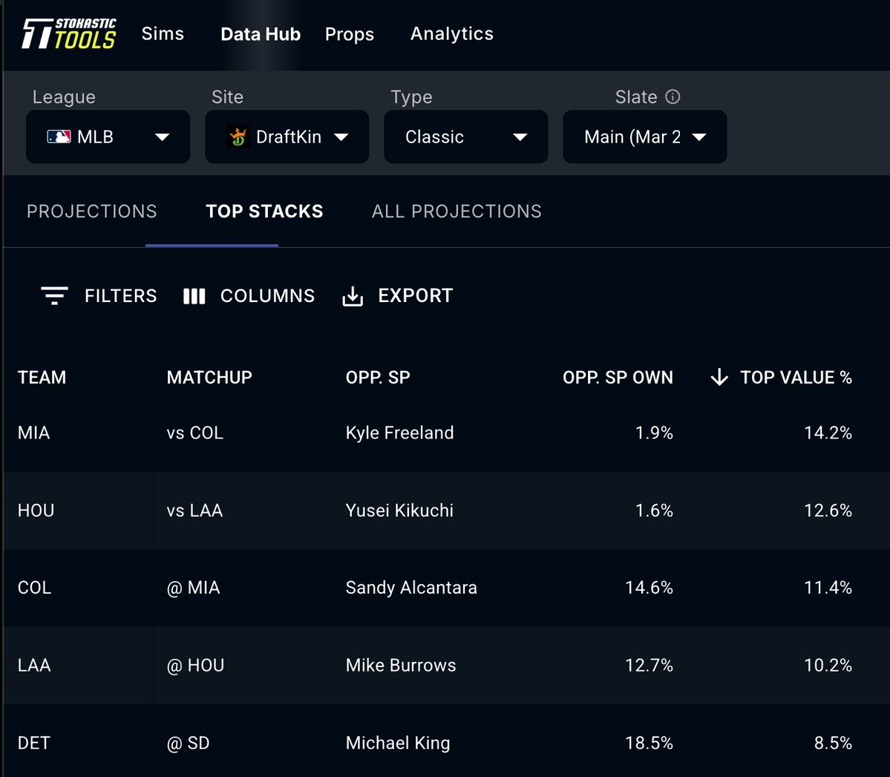890x777 pixels.
Task: Sort by the OPP. SP column header
Action: pyautogui.click(x=378, y=378)
